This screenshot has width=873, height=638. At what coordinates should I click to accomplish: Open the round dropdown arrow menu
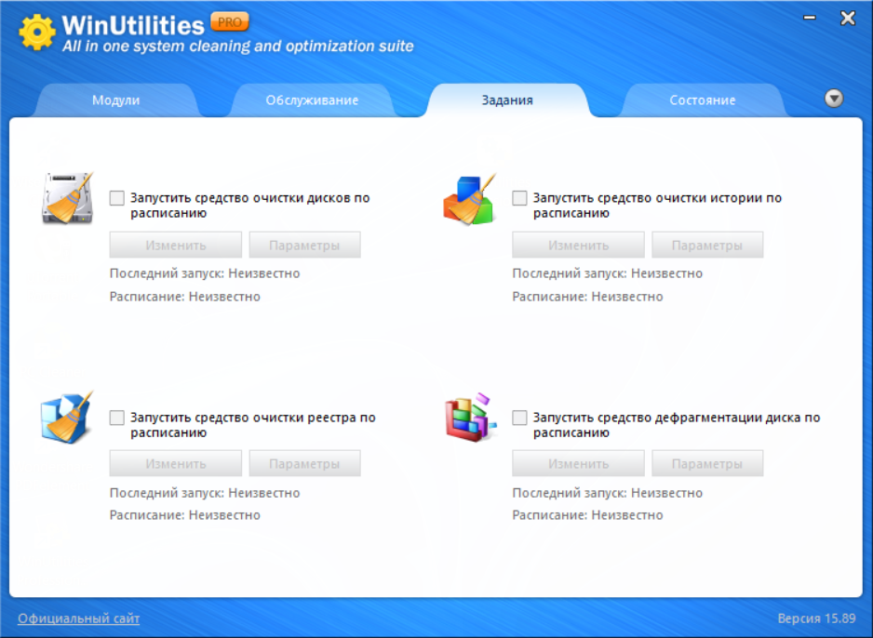click(x=834, y=99)
